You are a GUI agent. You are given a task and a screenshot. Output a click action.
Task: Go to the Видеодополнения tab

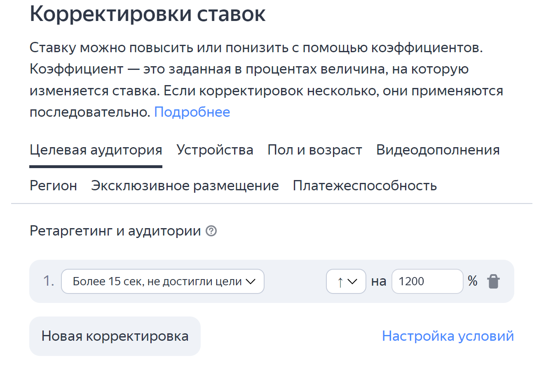(x=438, y=150)
